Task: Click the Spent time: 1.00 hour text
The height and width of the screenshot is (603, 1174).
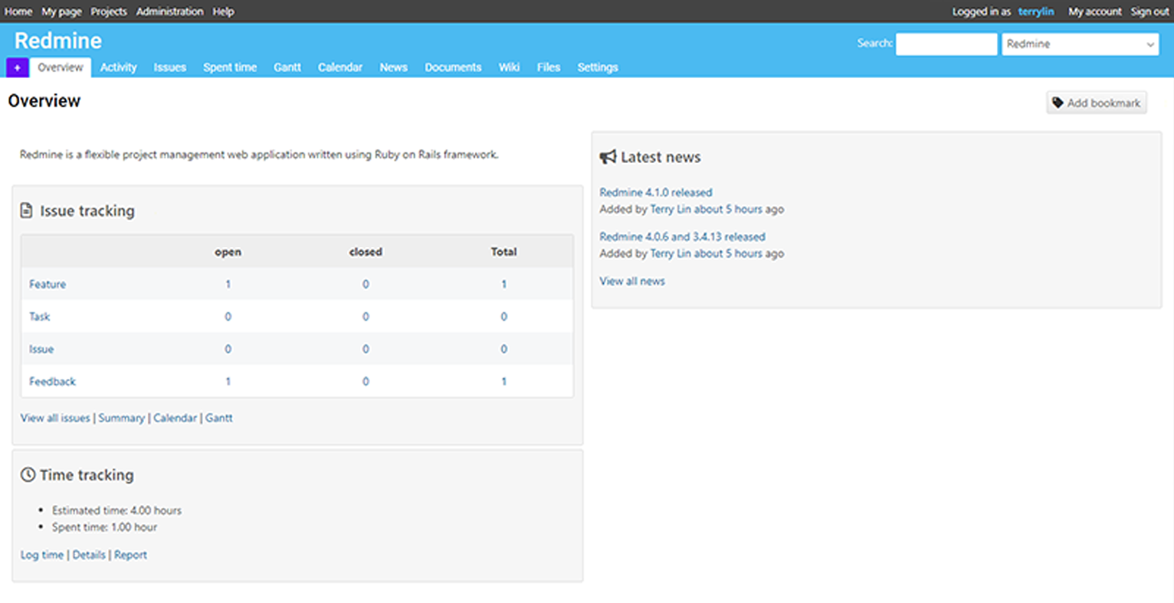Action: pos(104,527)
